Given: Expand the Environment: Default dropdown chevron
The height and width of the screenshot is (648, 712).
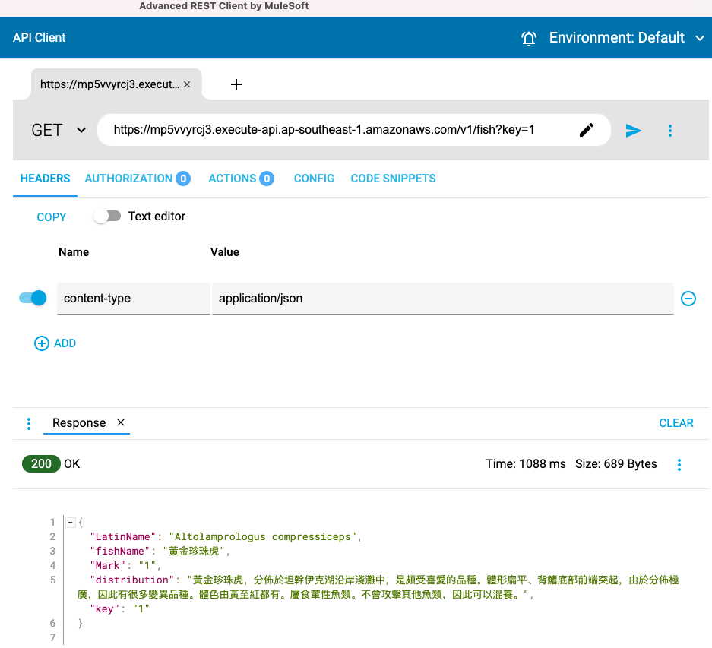Looking at the screenshot, I should pos(700,38).
